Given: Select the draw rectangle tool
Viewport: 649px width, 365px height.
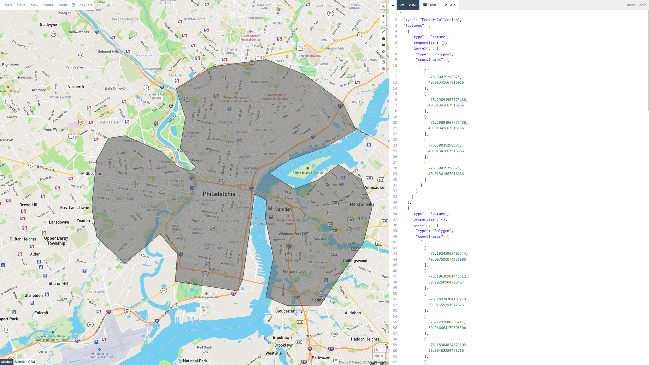Looking at the screenshot, I should tap(383, 45).
